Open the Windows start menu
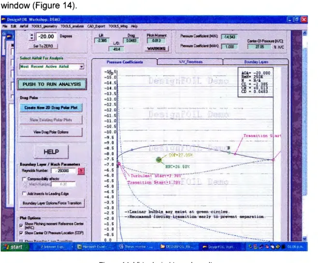 click(x=14, y=247)
